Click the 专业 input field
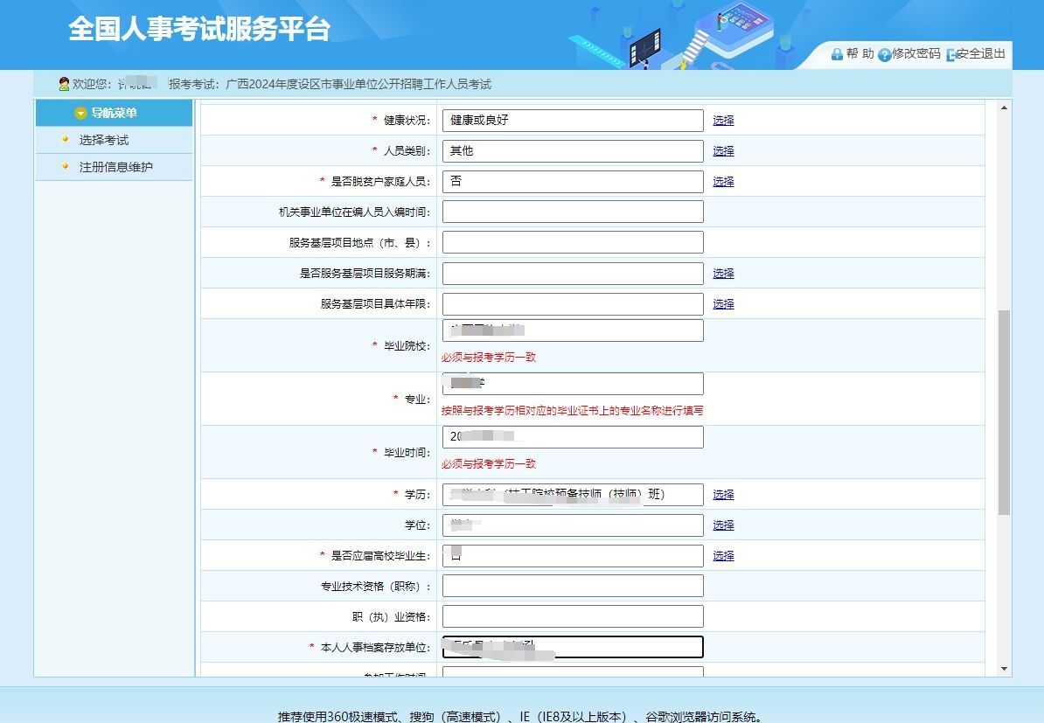The height and width of the screenshot is (723, 1044). click(x=573, y=384)
